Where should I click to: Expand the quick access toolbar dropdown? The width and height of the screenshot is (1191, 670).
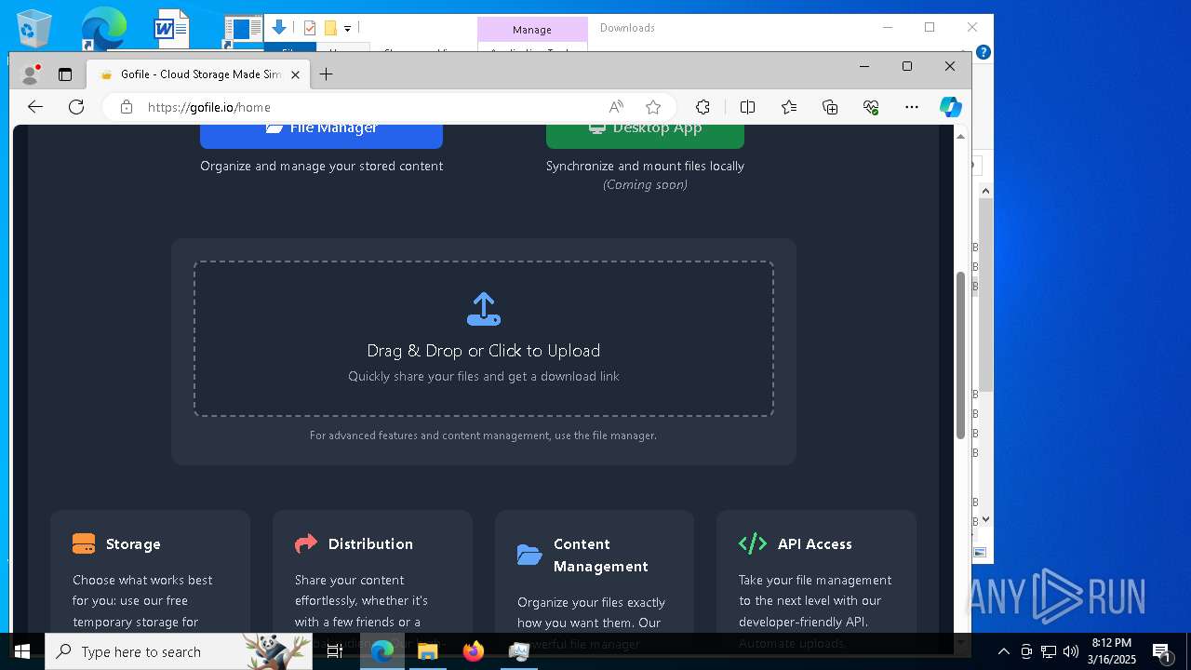pos(347,28)
